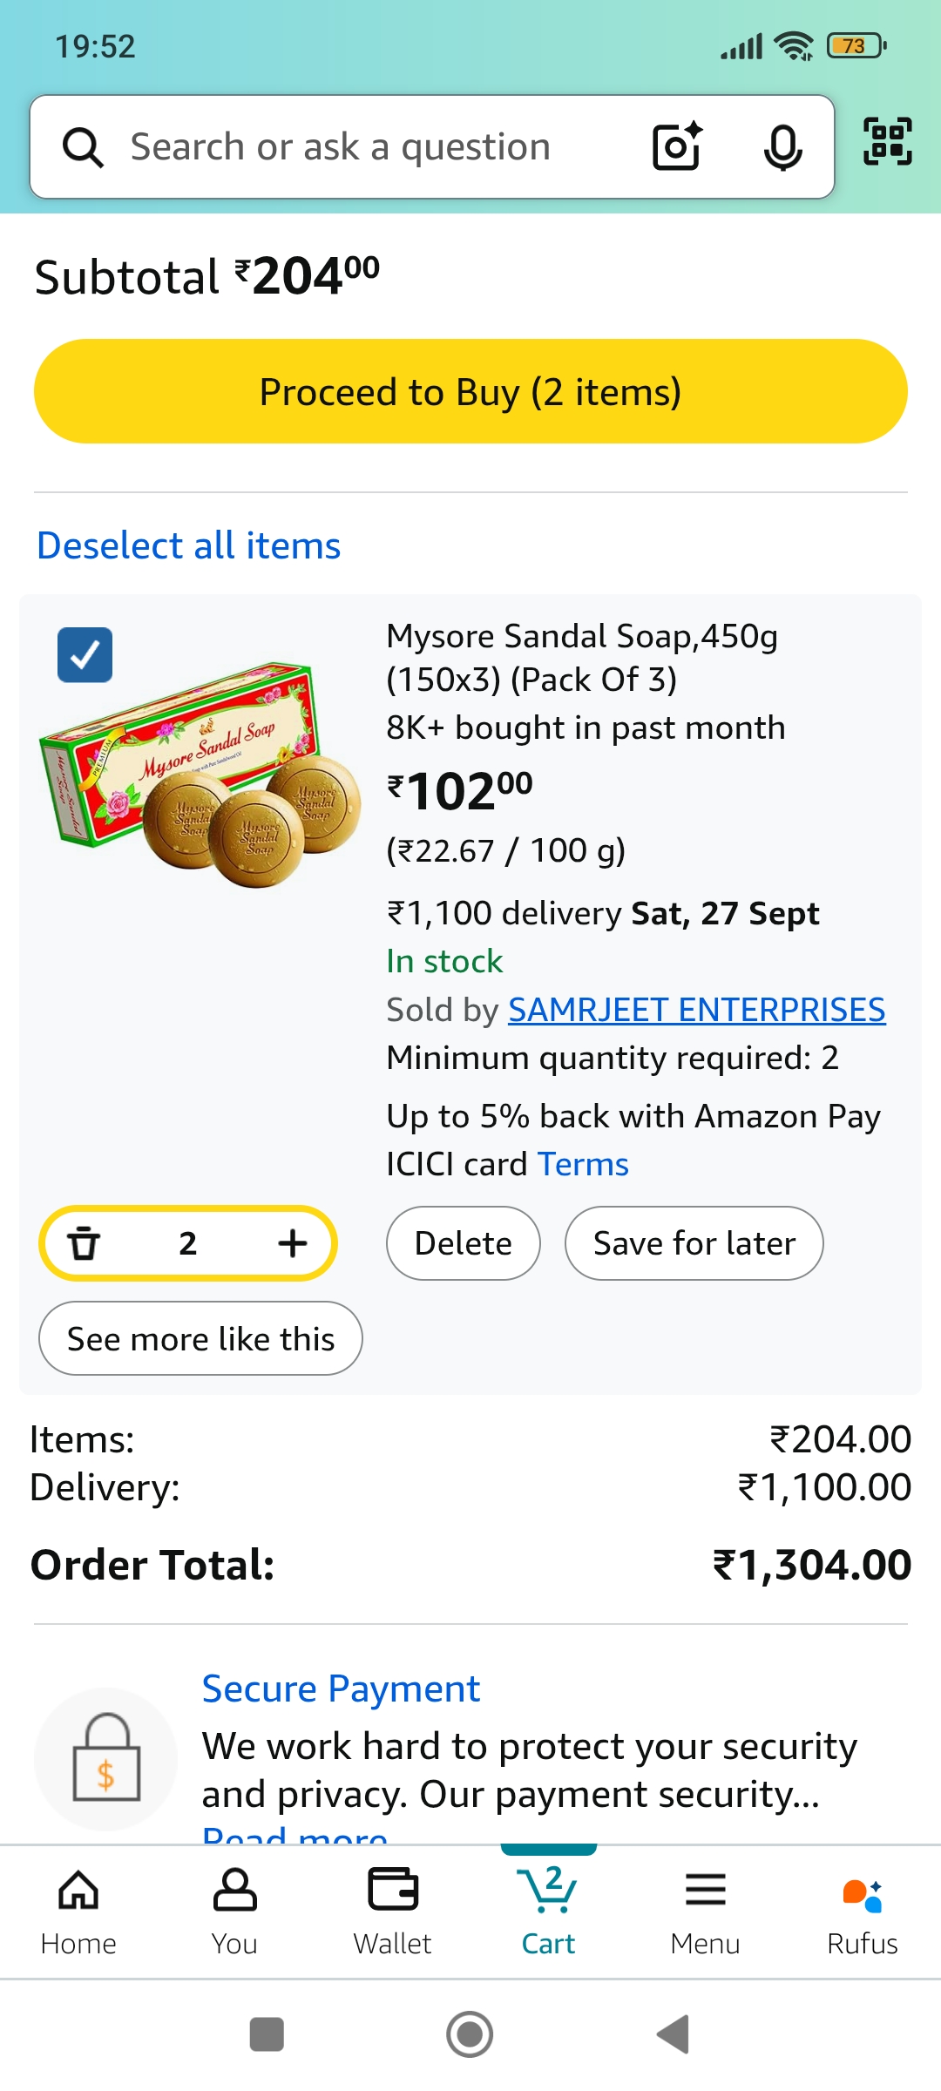
Task: Increase quantity with the plus icon
Action: point(293,1243)
